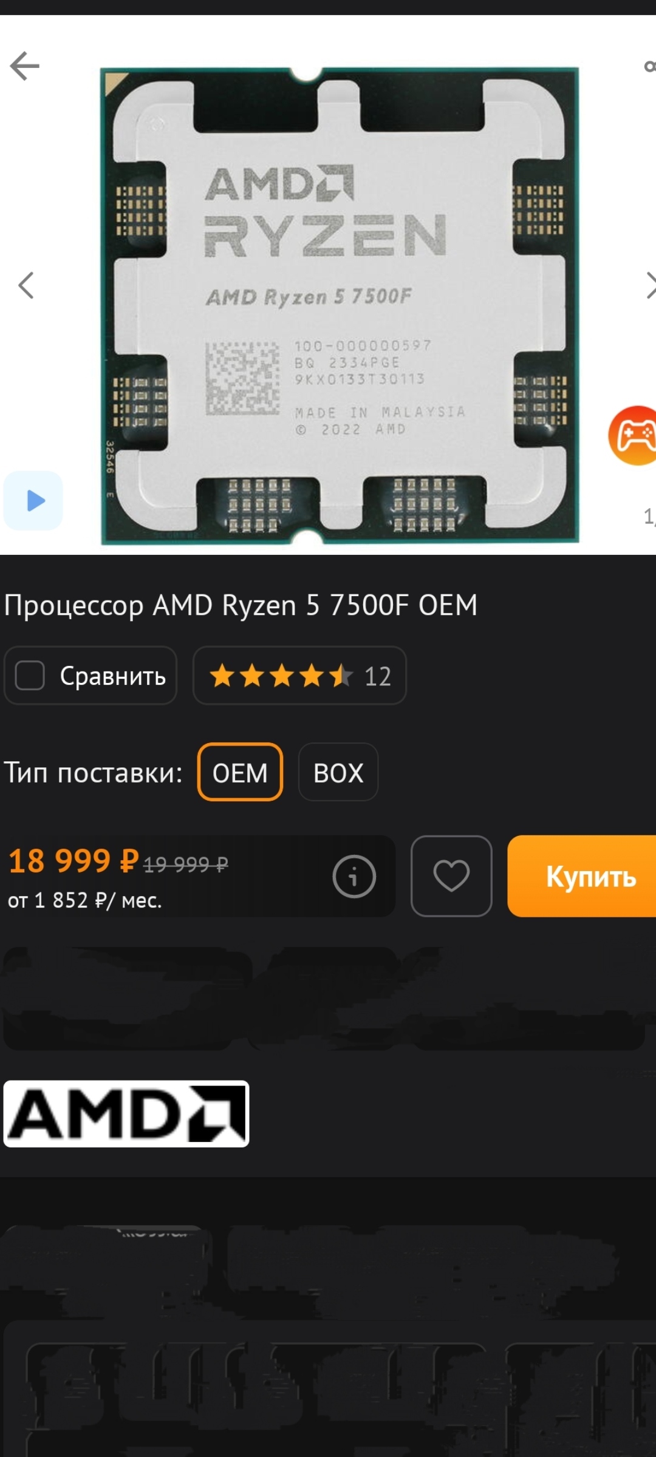
Task: Open the от 1 852 ₽/ мес. installment offer
Action: coord(84,900)
